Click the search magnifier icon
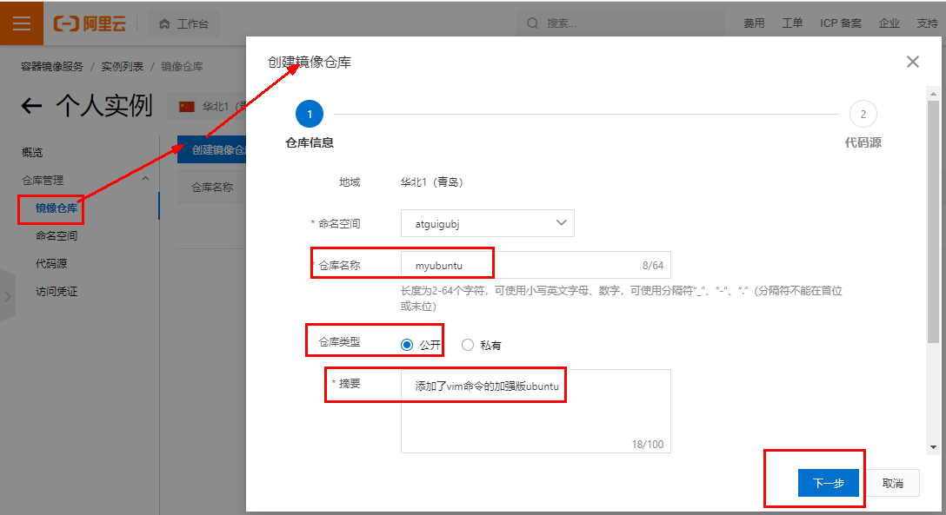The height and width of the screenshot is (515, 946). coord(533,23)
